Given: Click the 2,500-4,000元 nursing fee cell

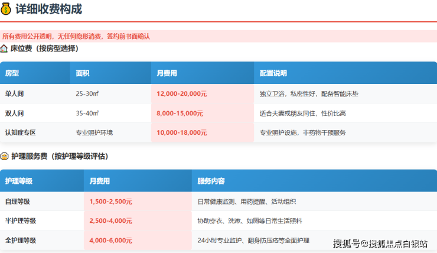Looking at the screenshot, I should 111,221.
